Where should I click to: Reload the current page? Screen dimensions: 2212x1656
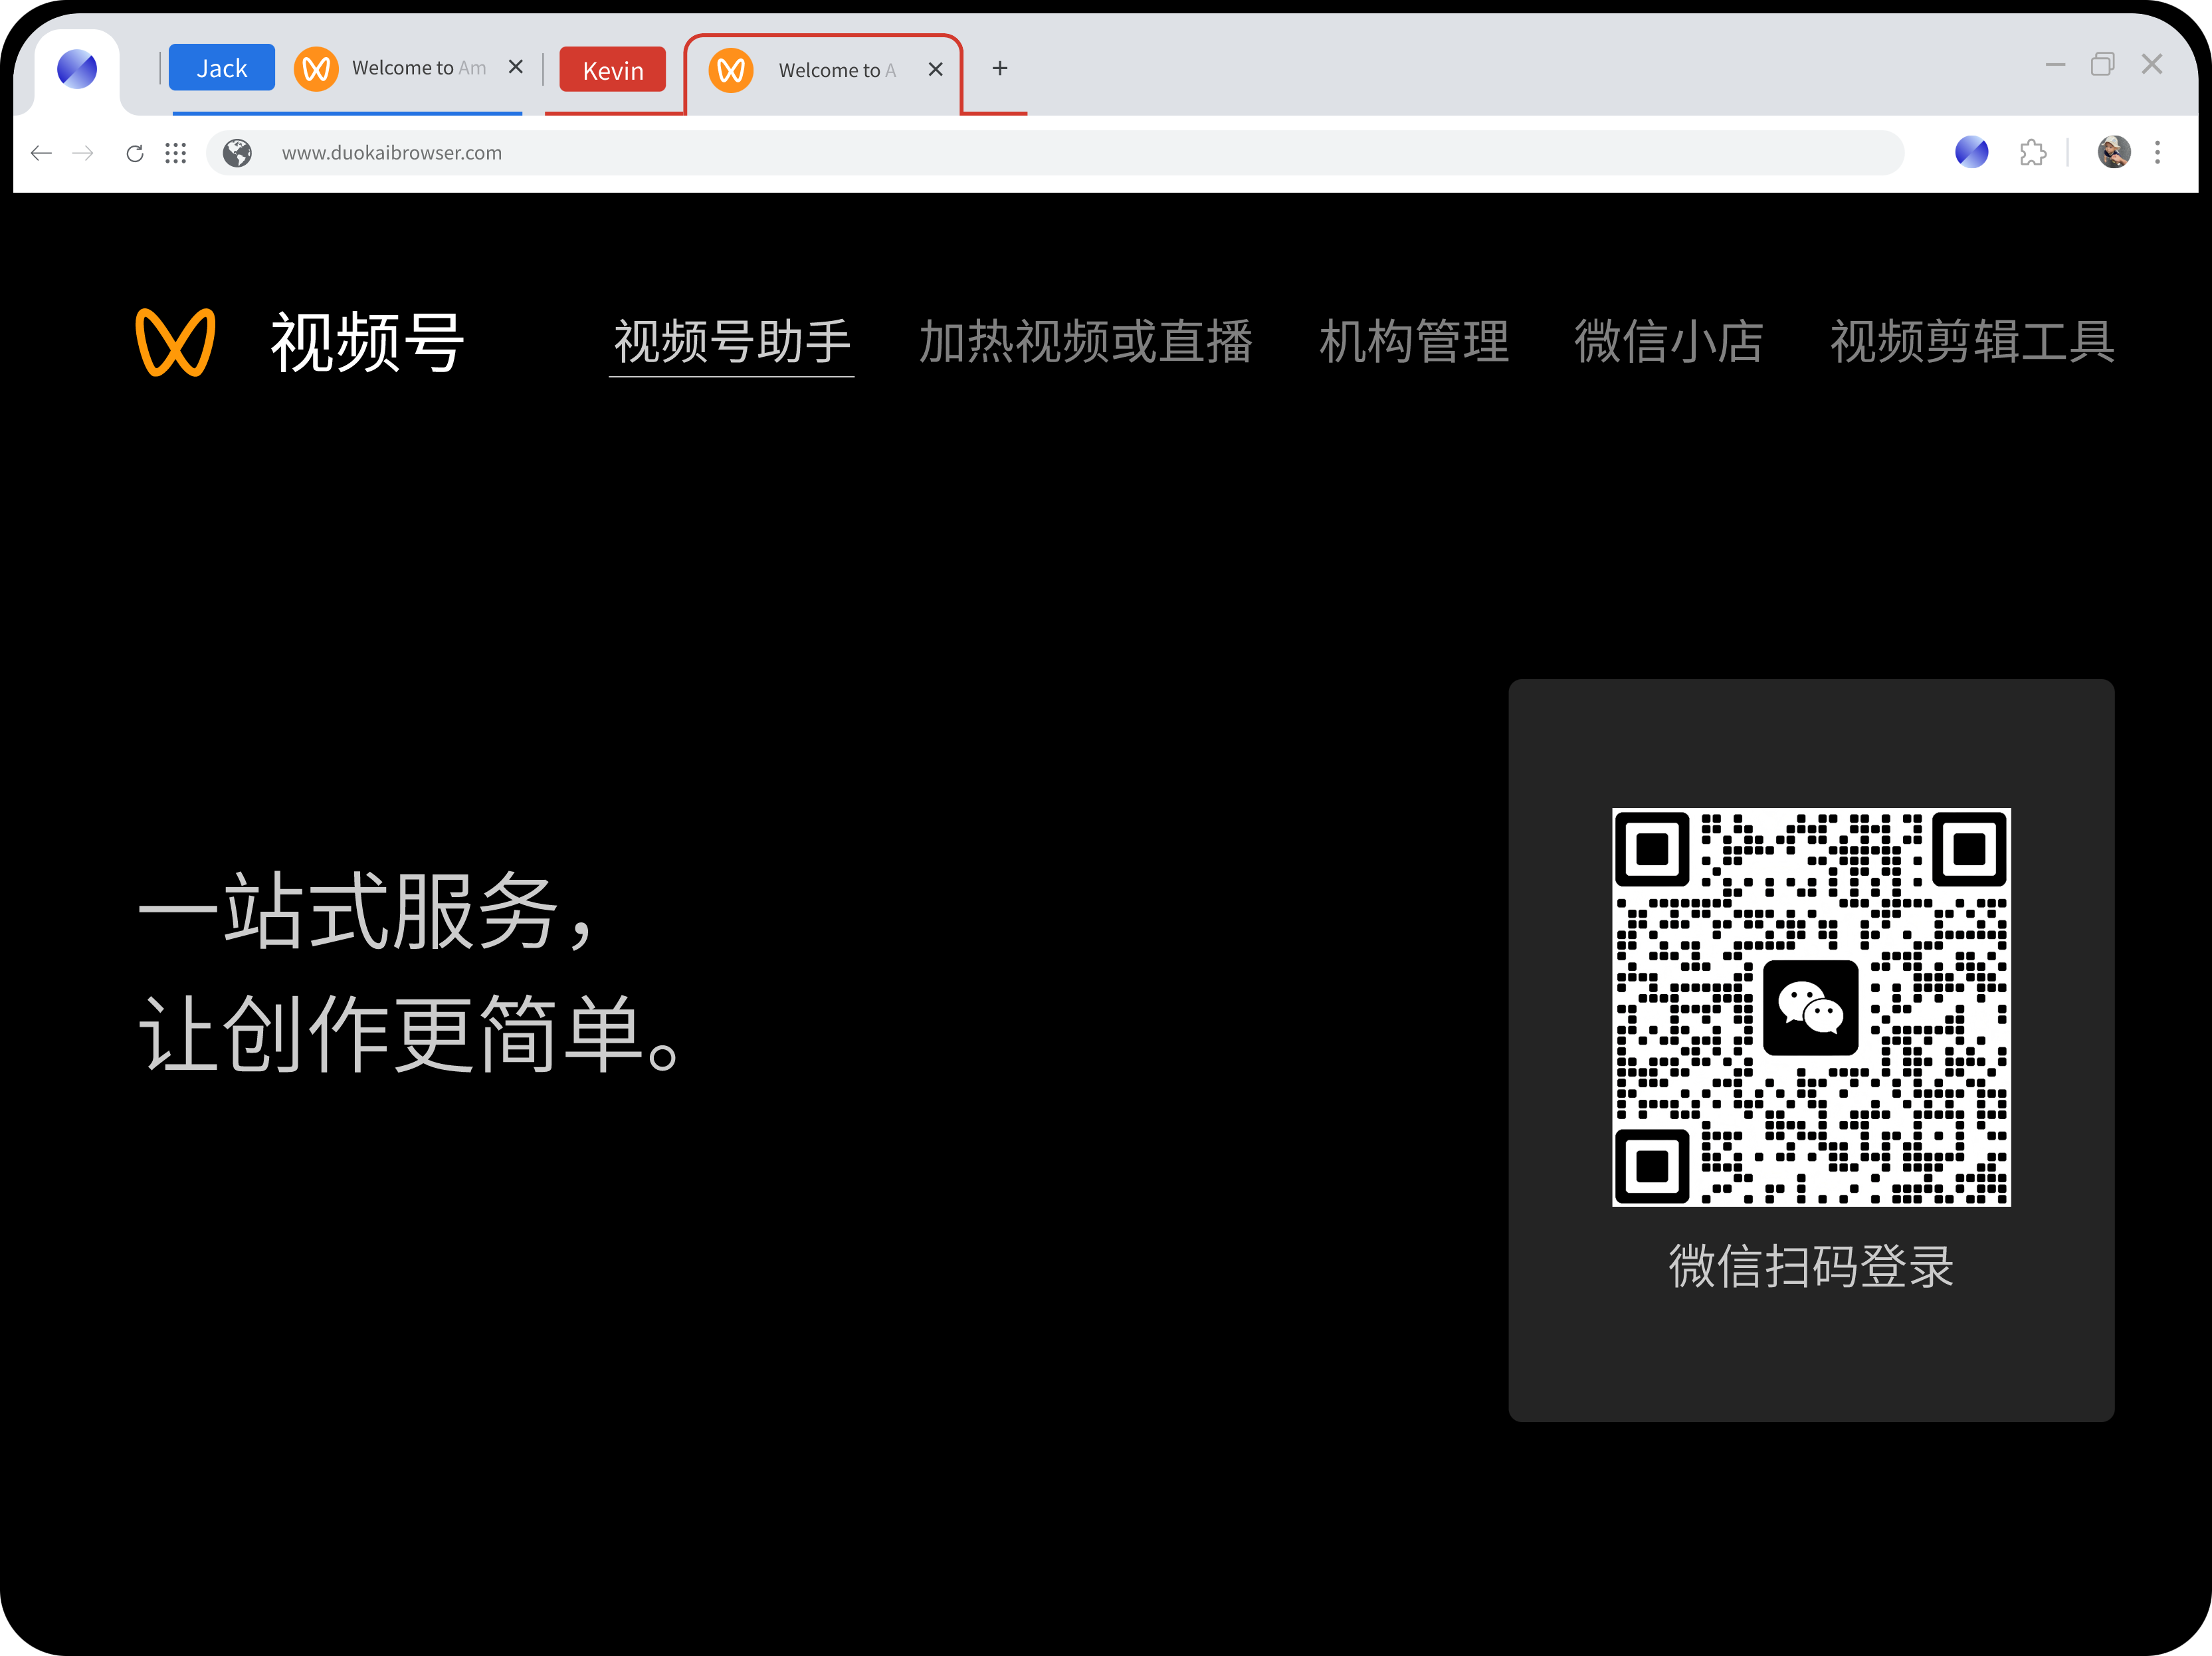pyautogui.click(x=135, y=153)
